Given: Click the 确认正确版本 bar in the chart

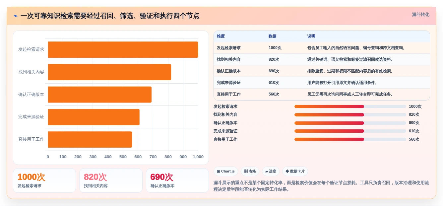Looking at the screenshot, I should pos(100,95).
